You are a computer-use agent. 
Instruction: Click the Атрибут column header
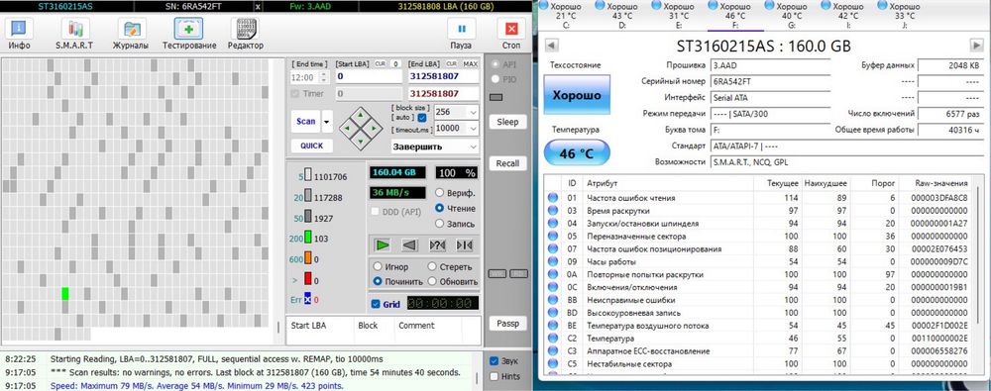point(668,183)
